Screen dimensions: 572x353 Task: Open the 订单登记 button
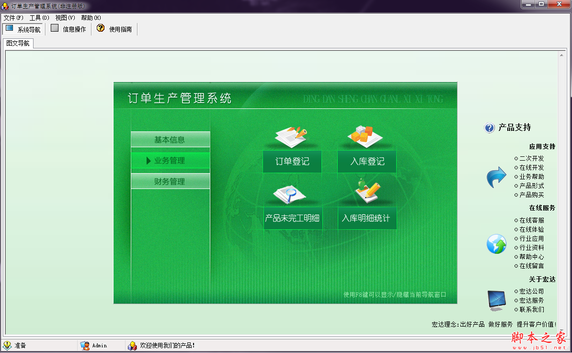pyautogui.click(x=292, y=161)
